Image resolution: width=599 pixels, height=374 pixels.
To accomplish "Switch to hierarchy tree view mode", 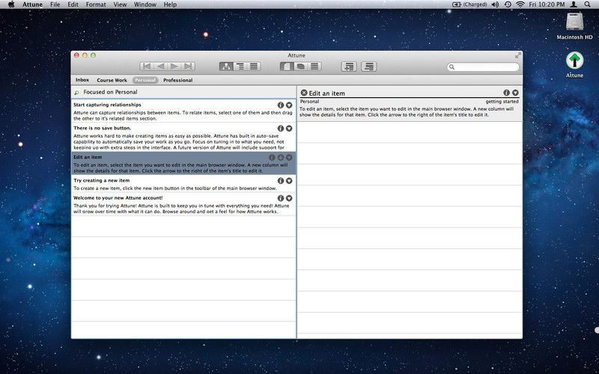I will pyautogui.click(x=226, y=67).
